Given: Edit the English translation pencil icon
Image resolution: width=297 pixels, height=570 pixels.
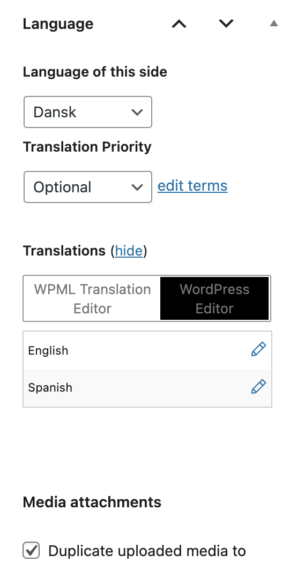Looking at the screenshot, I should pyautogui.click(x=258, y=349).
